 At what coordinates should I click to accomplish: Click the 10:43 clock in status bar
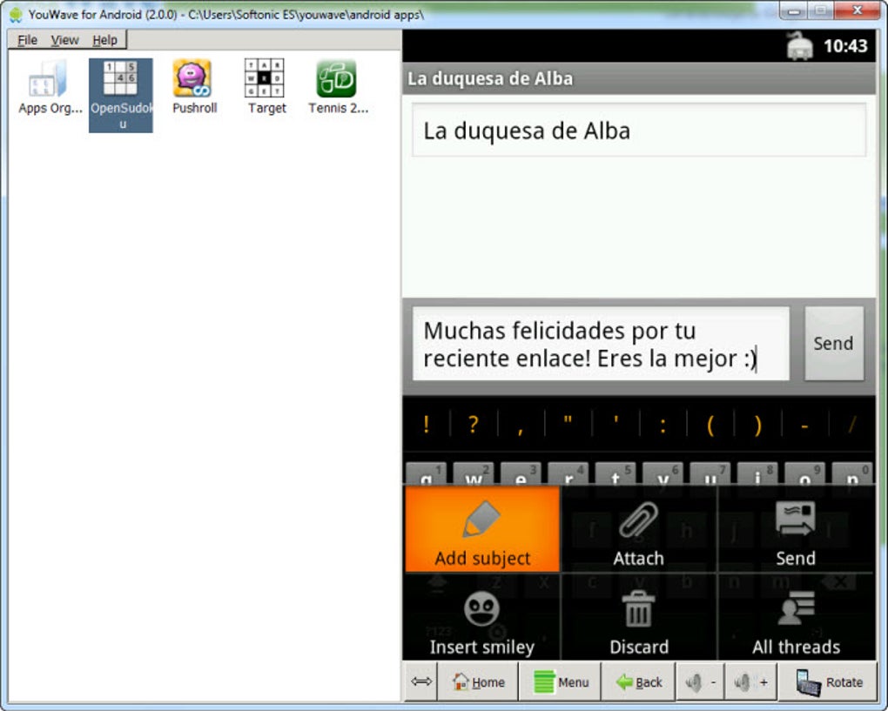(x=845, y=46)
